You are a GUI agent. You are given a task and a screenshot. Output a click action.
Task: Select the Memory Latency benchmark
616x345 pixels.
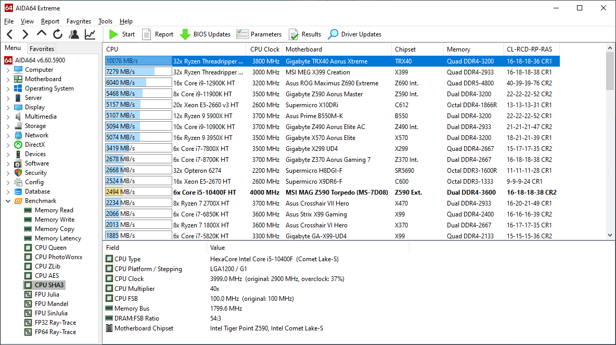58,238
